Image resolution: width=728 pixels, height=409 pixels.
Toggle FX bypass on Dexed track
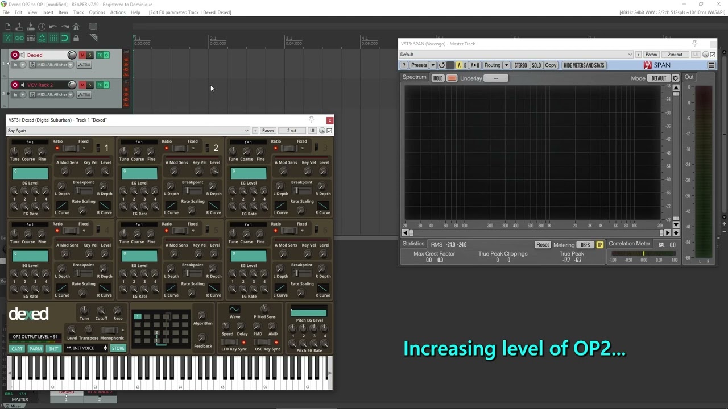pos(106,55)
